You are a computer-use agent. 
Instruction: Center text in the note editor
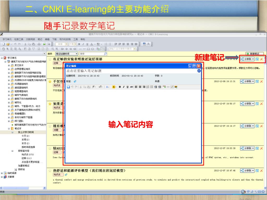coord(140,87)
